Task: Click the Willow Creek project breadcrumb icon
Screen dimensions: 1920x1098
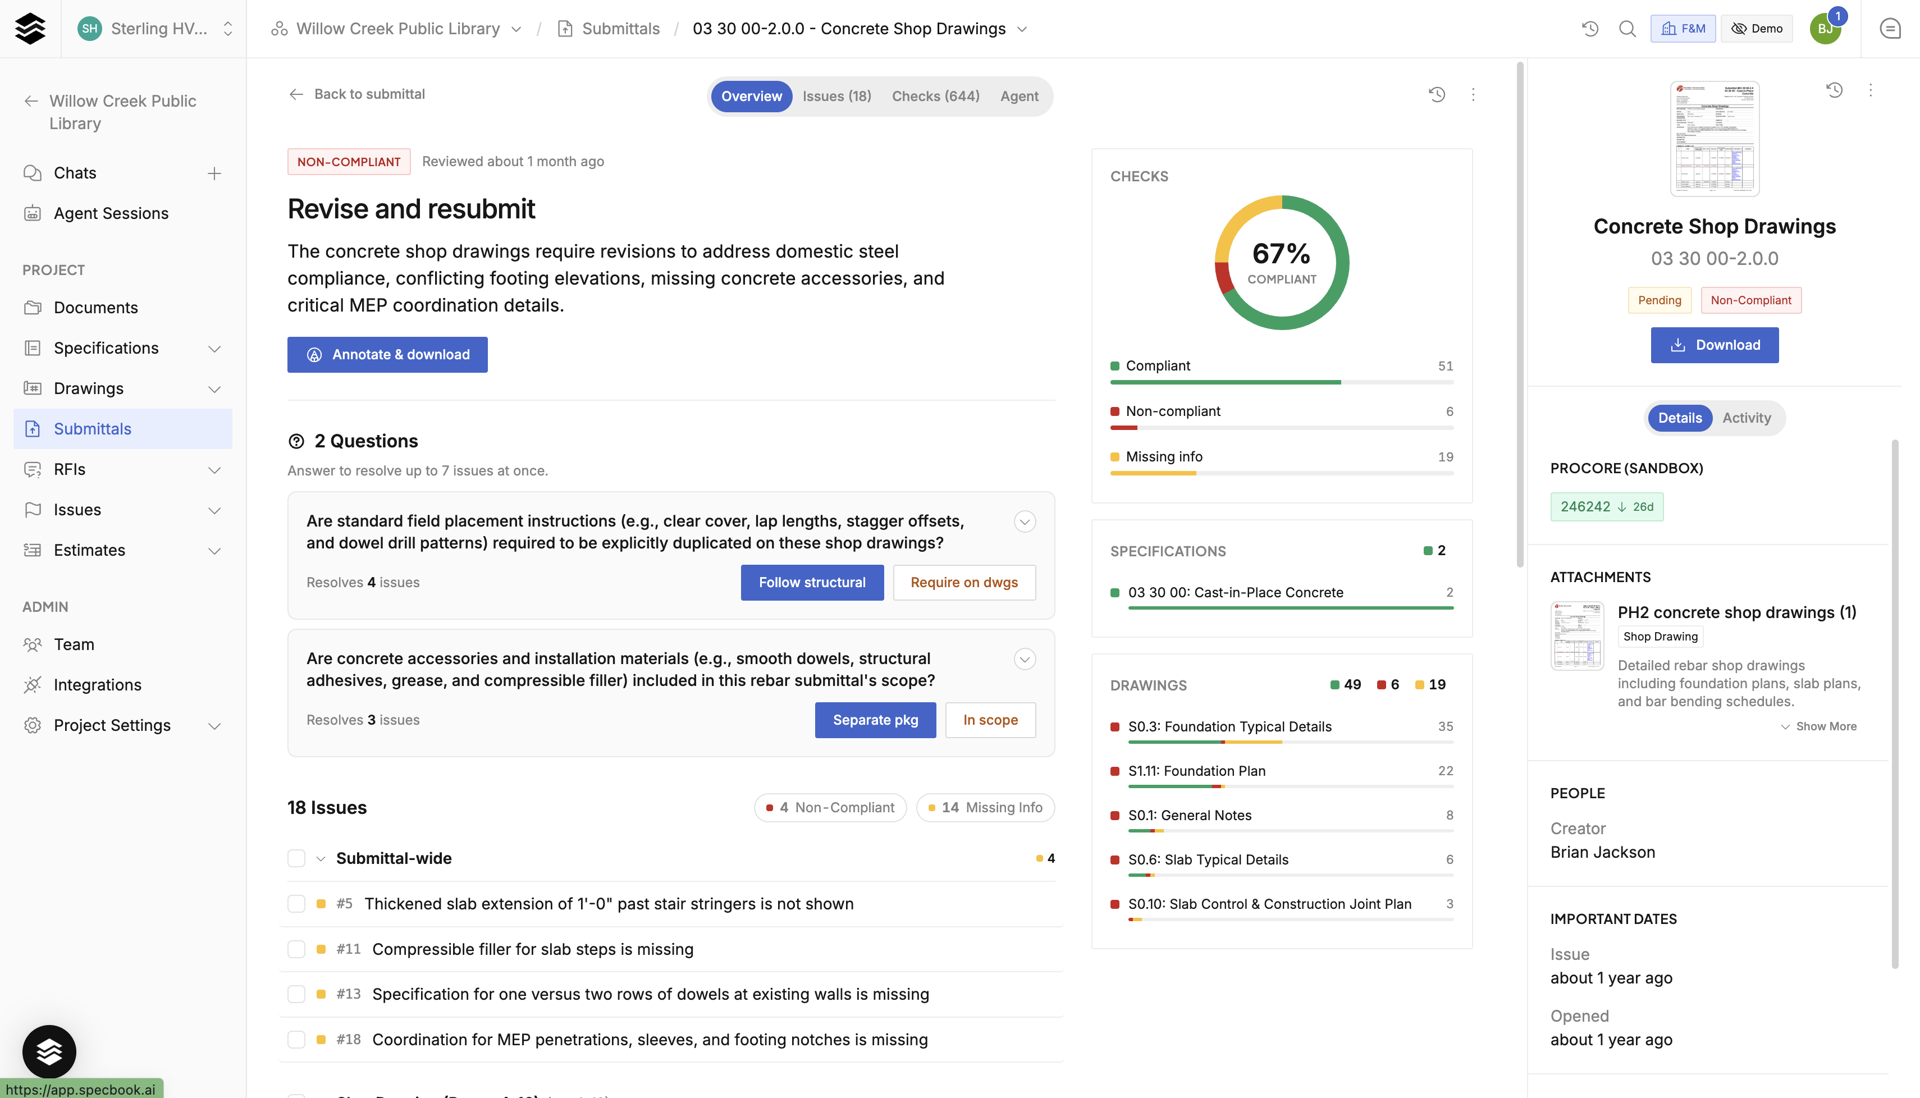Action: [279, 29]
